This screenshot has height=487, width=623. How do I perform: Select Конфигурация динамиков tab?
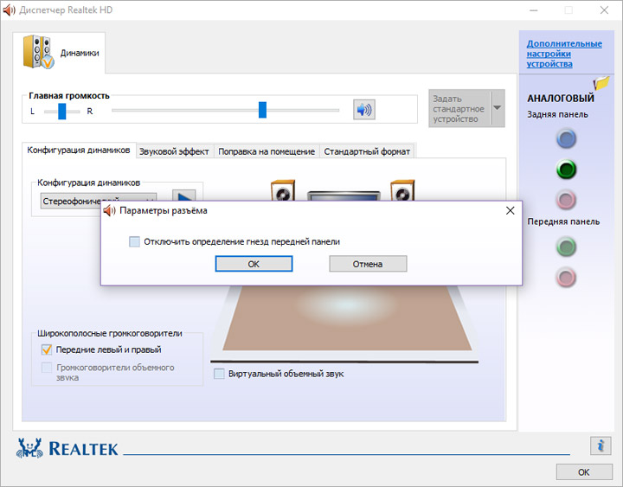(x=79, y=151)
